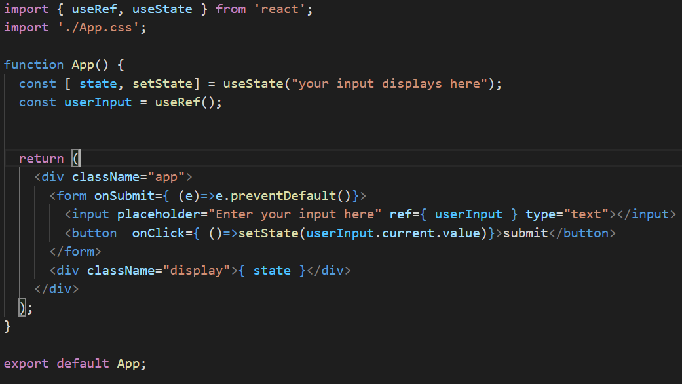Image resolution: width=682 pixels, height=384 pixels.
Task: Click 'useRef' in the import statement
Action: [94, 9]
